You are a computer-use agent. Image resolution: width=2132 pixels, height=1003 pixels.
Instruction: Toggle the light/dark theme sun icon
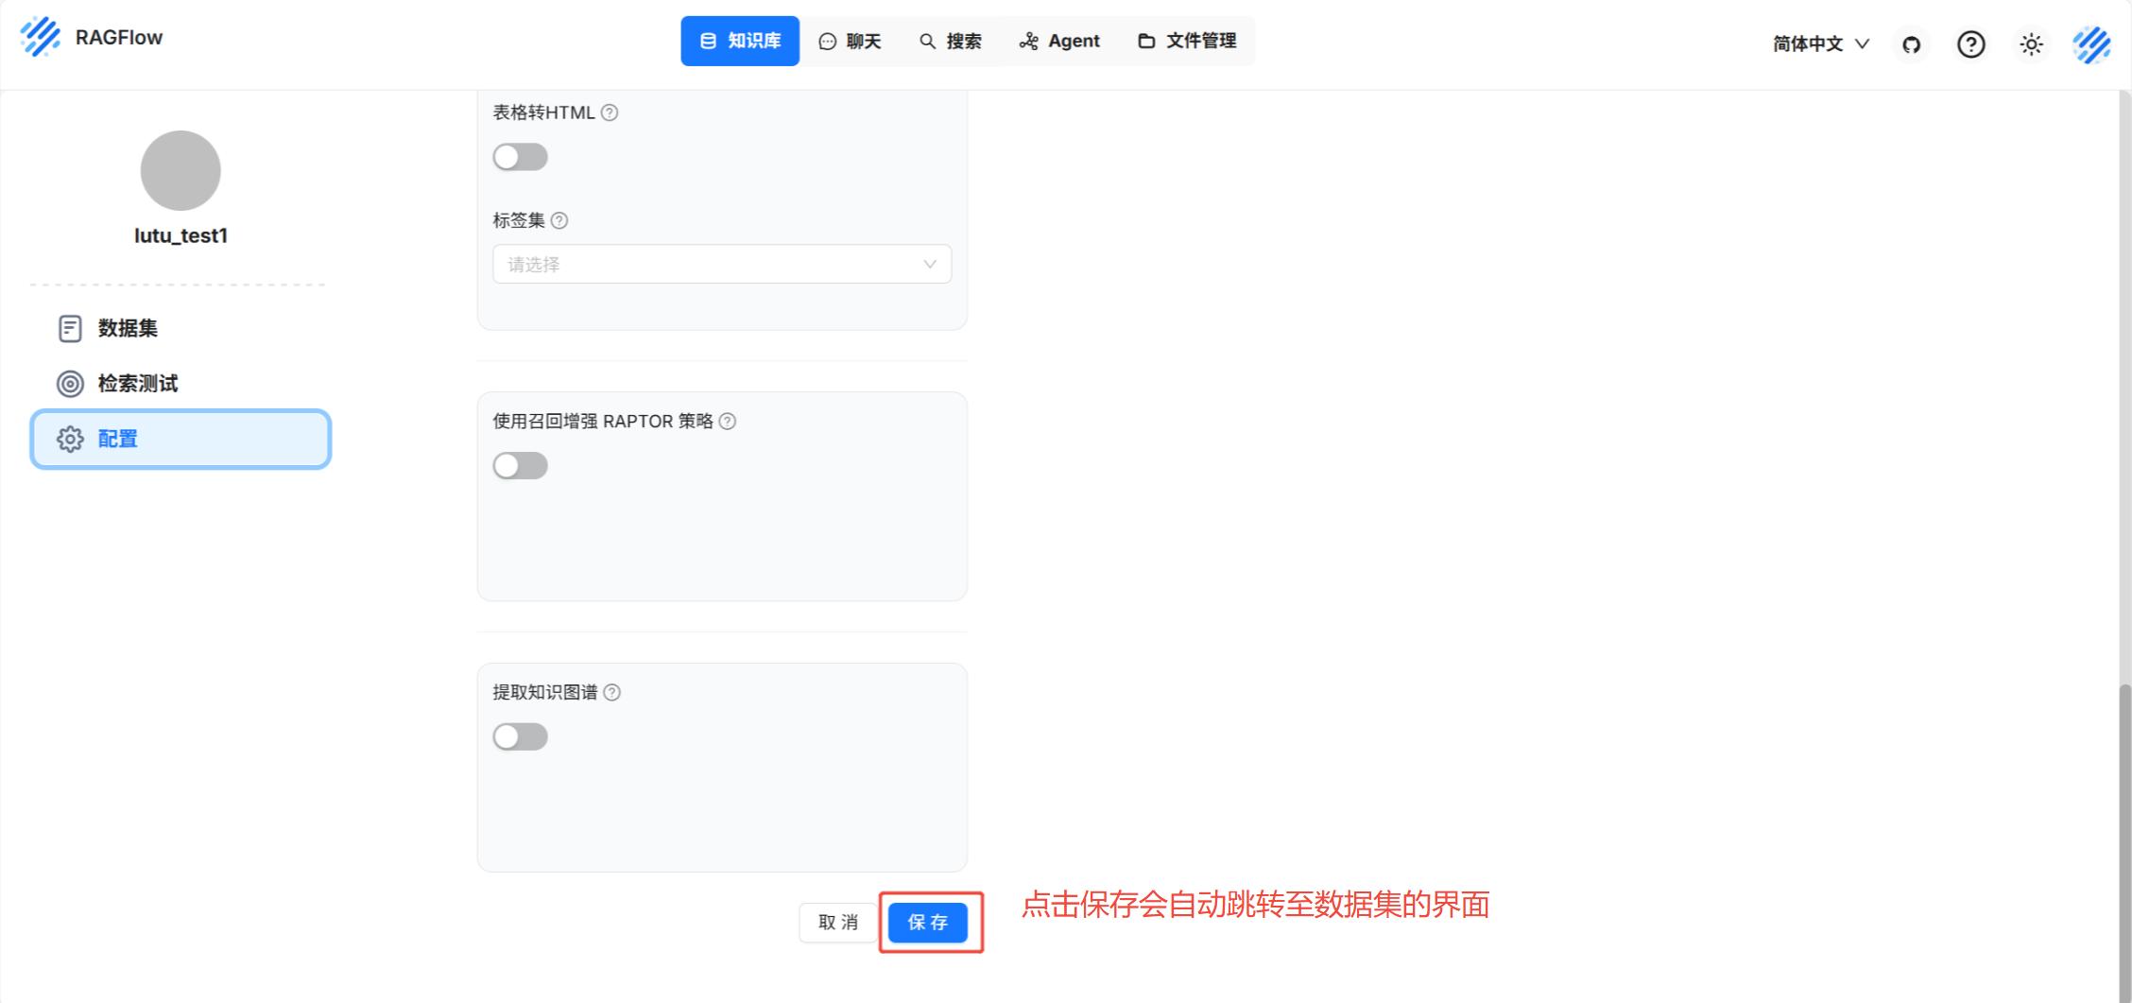[2031, 44]
